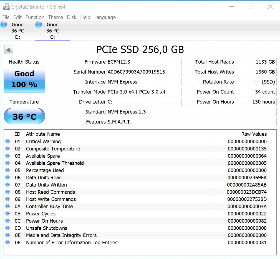The height and width of the screenshot is (259, 280).
Task: Select the D: drive status orb
Action: click(x=4, y=24)
